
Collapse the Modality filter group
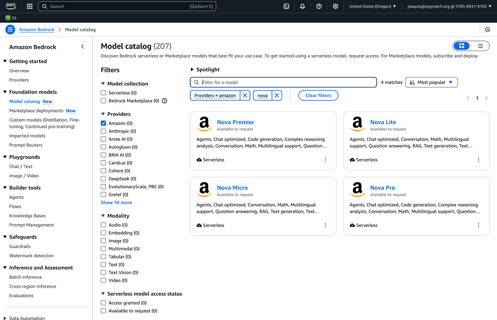point(115,216)
